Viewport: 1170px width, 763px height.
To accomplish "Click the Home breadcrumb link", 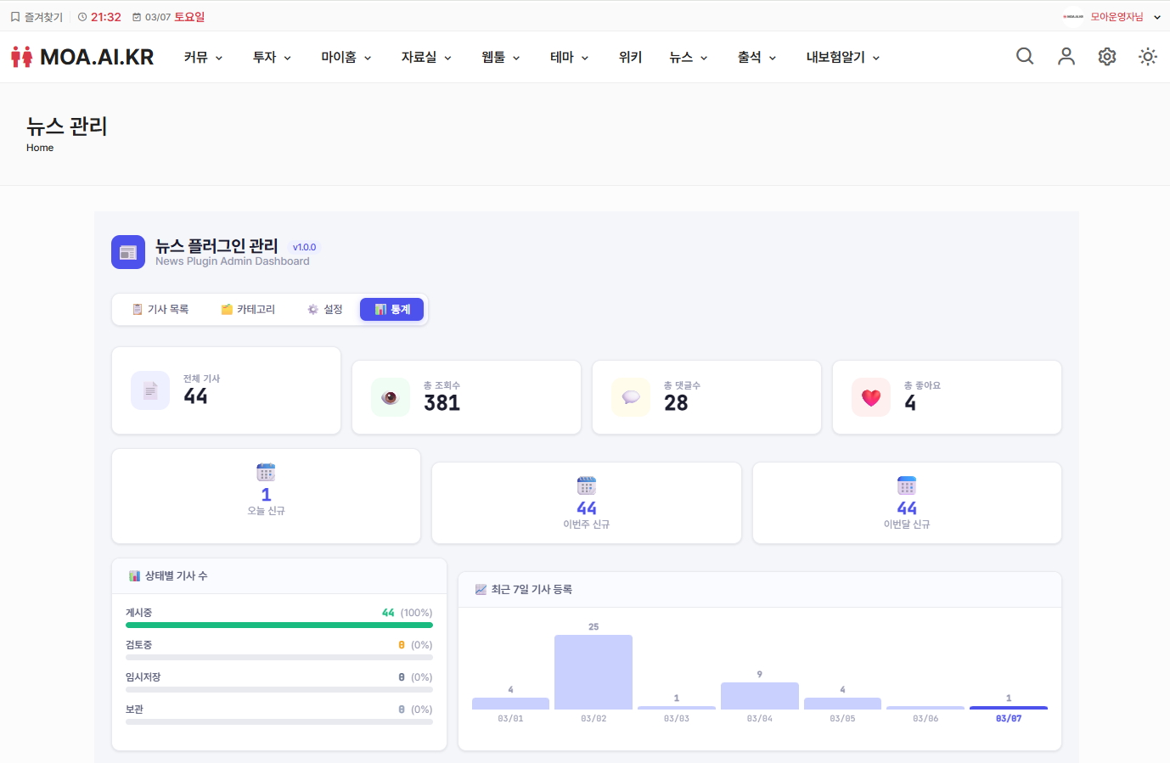I will click(x=40, y=148).
